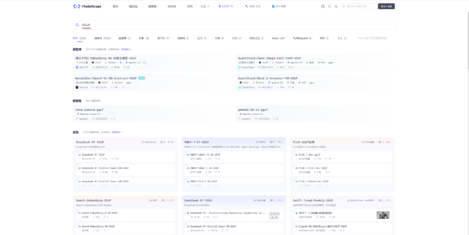Open the Swift-Tuned-Models-GGUF collection title
The height and width of the screenshot is (235, 469).
point(313,200)
